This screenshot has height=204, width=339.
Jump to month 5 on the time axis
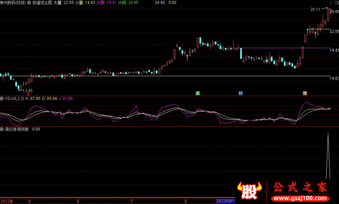click(29, 201)
